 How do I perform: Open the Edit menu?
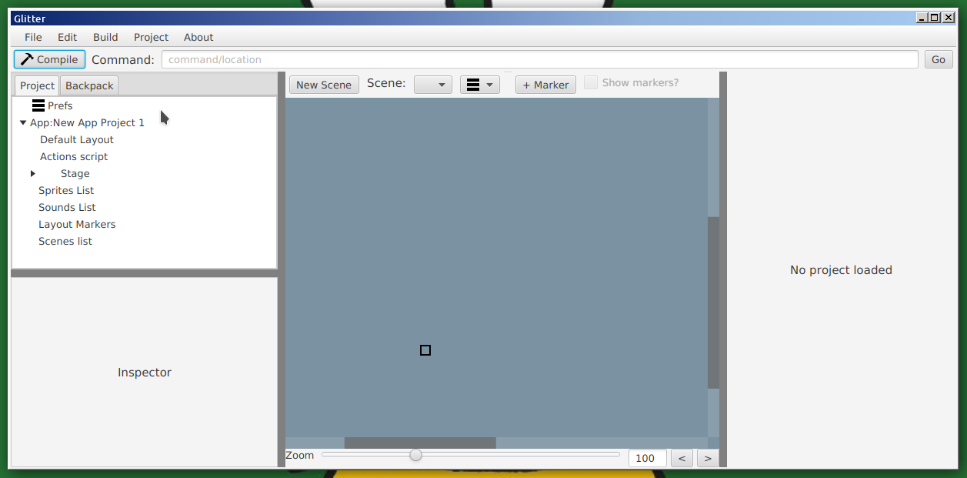pyautogui.click(x=68, y=37)
